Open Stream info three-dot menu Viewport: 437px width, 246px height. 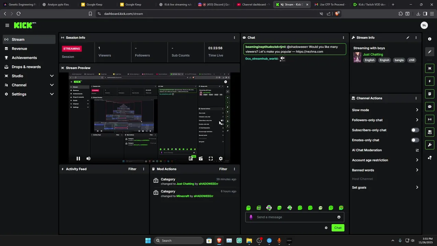click(x=416, y=38)
